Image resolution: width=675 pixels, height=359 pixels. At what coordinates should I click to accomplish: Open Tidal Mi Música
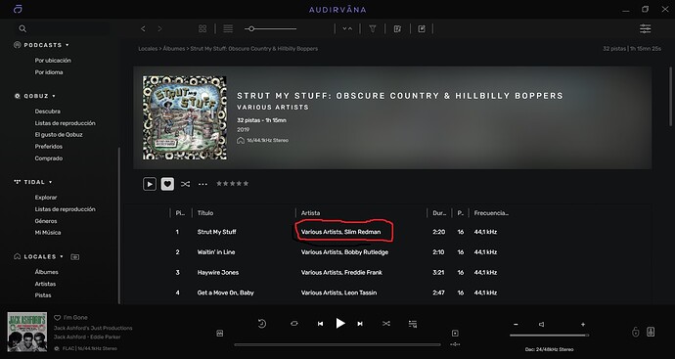(x=48, y=233)
